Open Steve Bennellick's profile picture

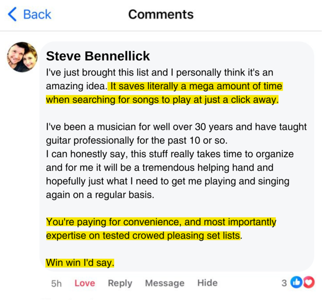tap(22, 57)
